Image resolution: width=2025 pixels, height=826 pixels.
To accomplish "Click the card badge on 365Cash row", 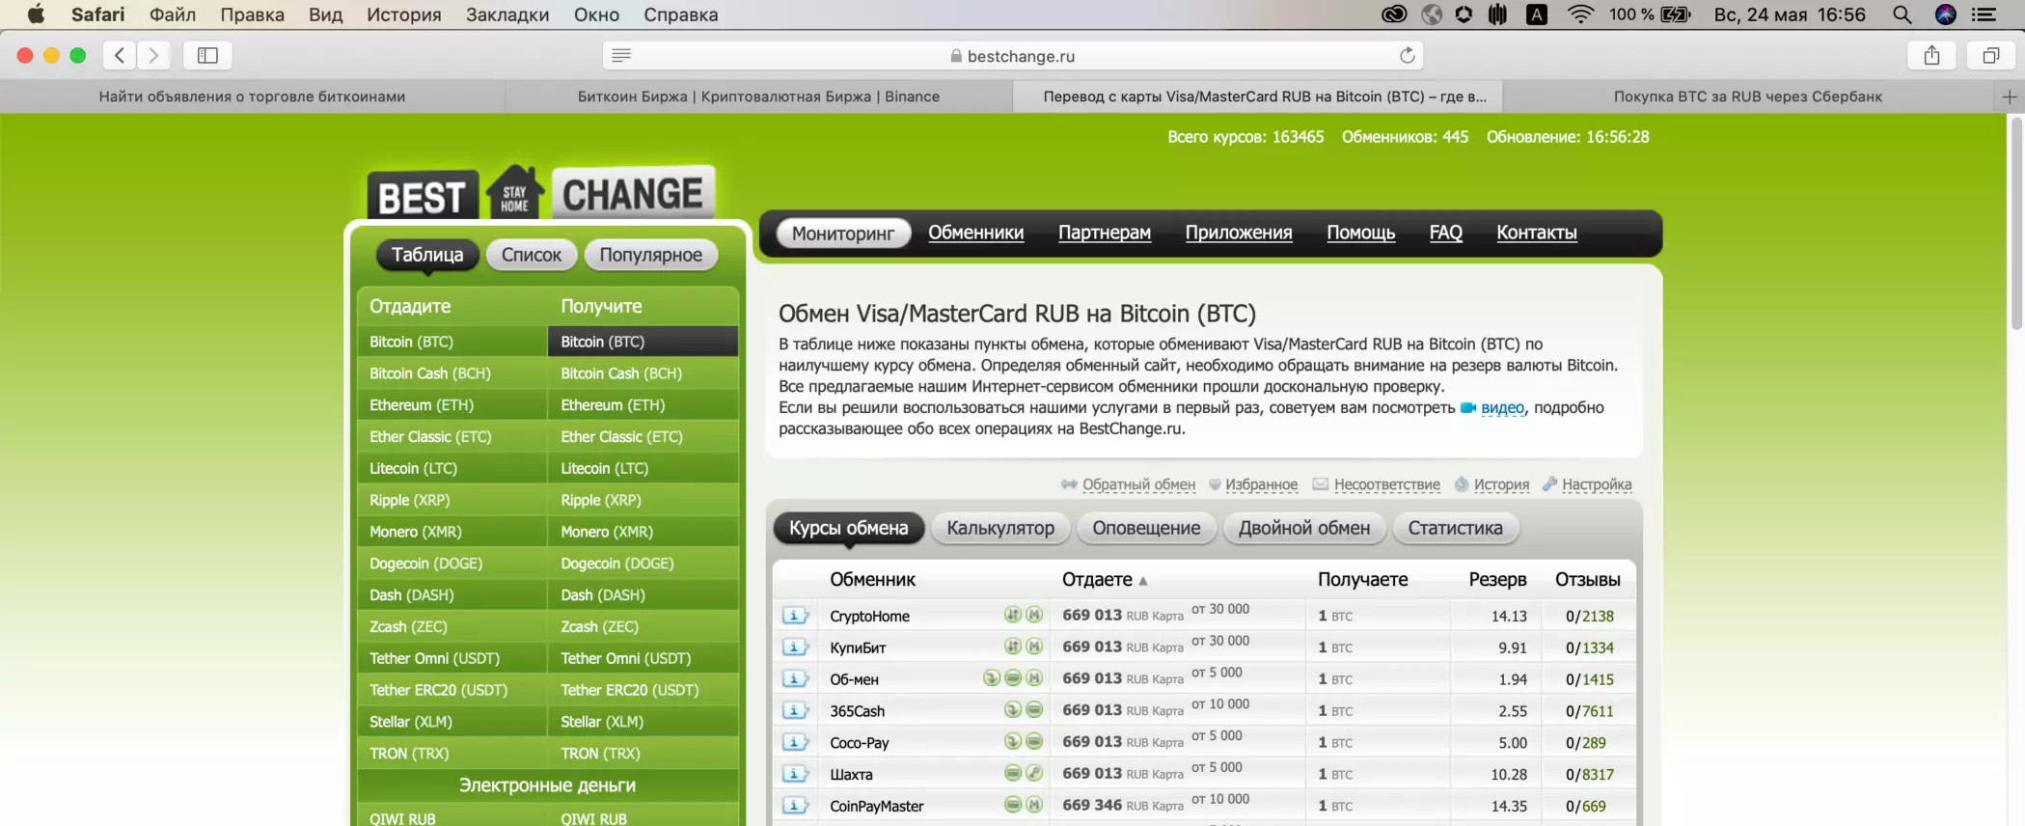I will 1034,710.
